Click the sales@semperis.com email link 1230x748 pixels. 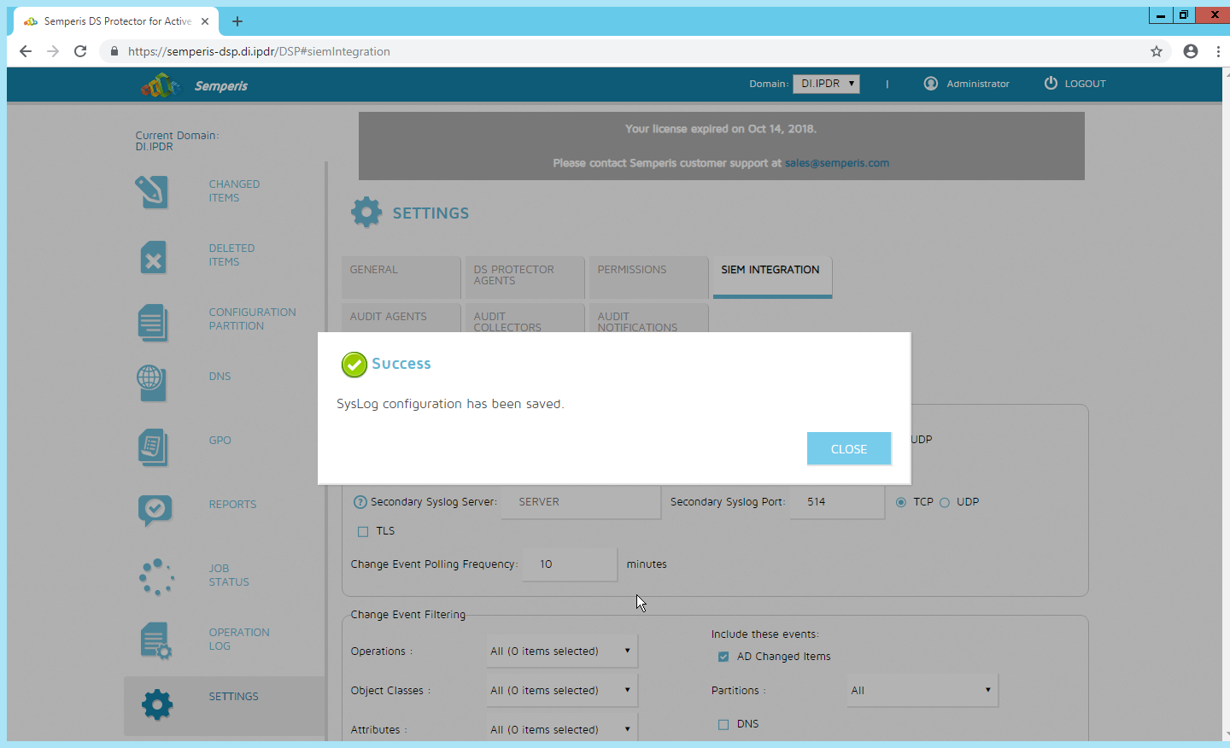837,163
